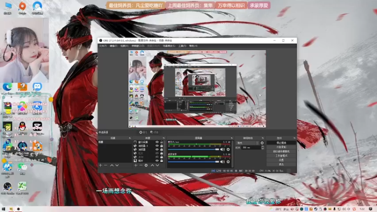Open 设置 from the controls dock
377x212 pixels.
click(281, 160)
